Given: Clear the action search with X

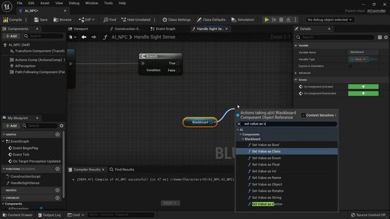Looking at the screenshot, I should coord(239,124).
